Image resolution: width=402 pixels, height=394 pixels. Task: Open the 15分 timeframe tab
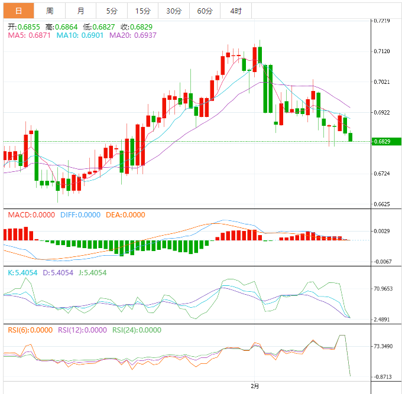point(143,11)
